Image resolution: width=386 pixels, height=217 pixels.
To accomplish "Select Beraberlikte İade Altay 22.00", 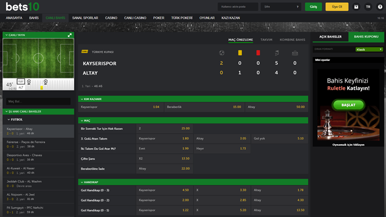I will [x=165, y=169].
